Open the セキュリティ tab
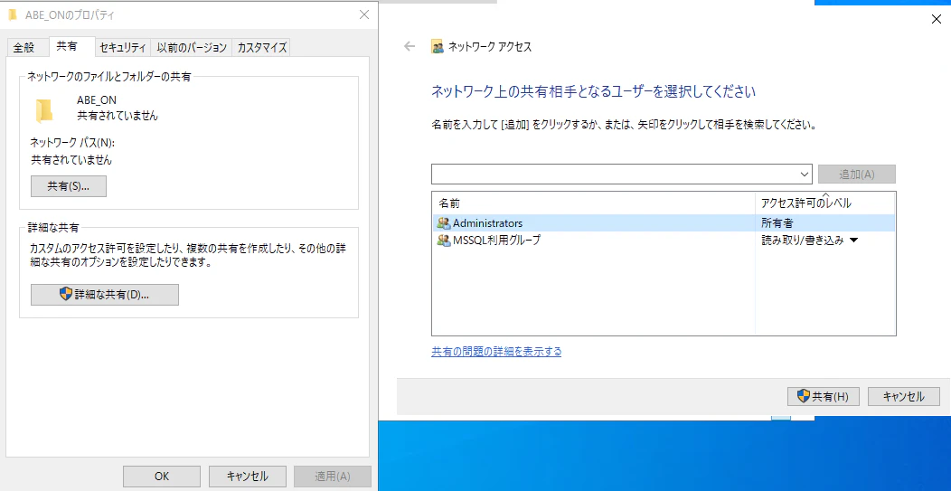Screen dimensions: 951x491 tap(123, 47)
